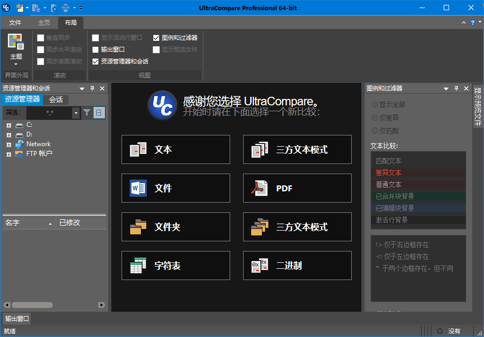Click the new session toolbar icon

click(x=20, y=8)
